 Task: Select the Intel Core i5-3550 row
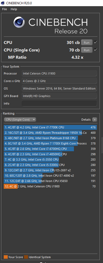click(x=50, y=160)
